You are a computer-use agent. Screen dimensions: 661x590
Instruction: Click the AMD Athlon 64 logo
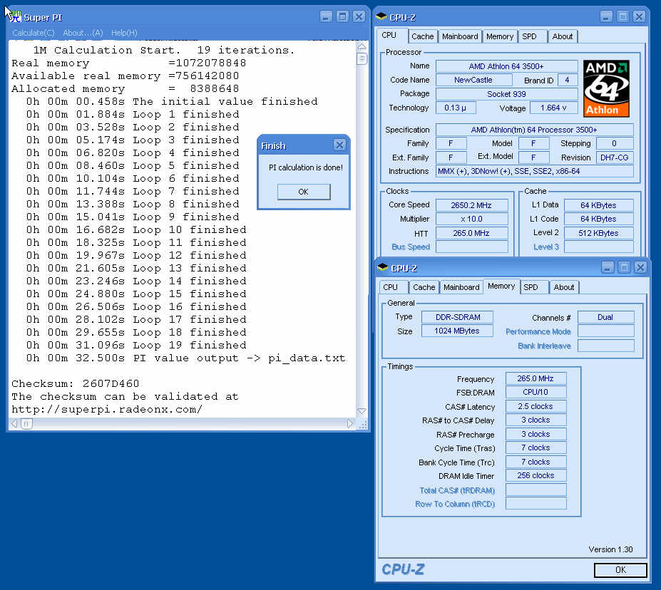point(606,88)
